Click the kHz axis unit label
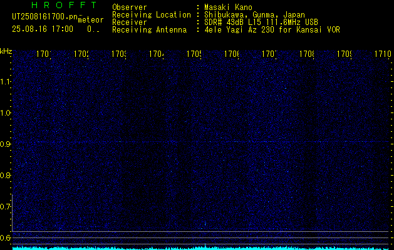 6,51
